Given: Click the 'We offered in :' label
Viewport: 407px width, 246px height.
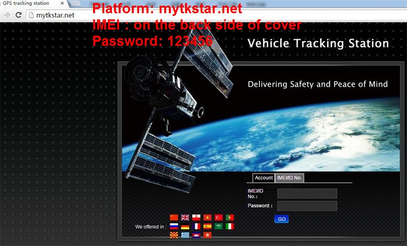Looking at the screenshot, I should click(151, 227).
